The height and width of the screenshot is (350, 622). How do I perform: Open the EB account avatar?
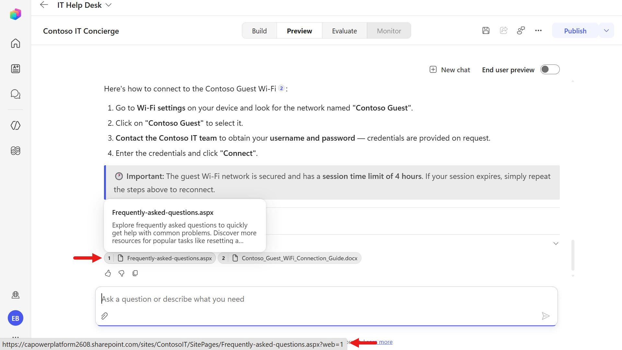coord(15,318)
